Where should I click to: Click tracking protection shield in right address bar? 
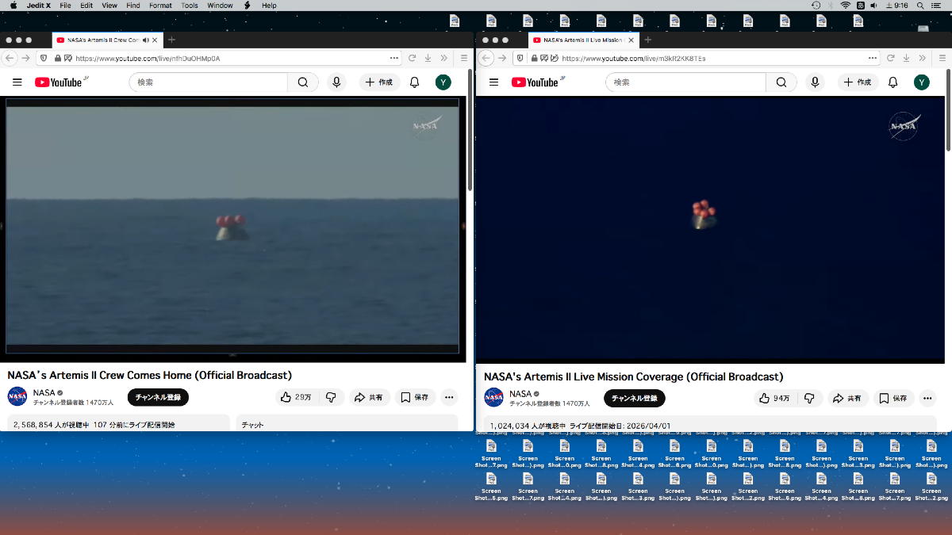click(x=520, y=58)
